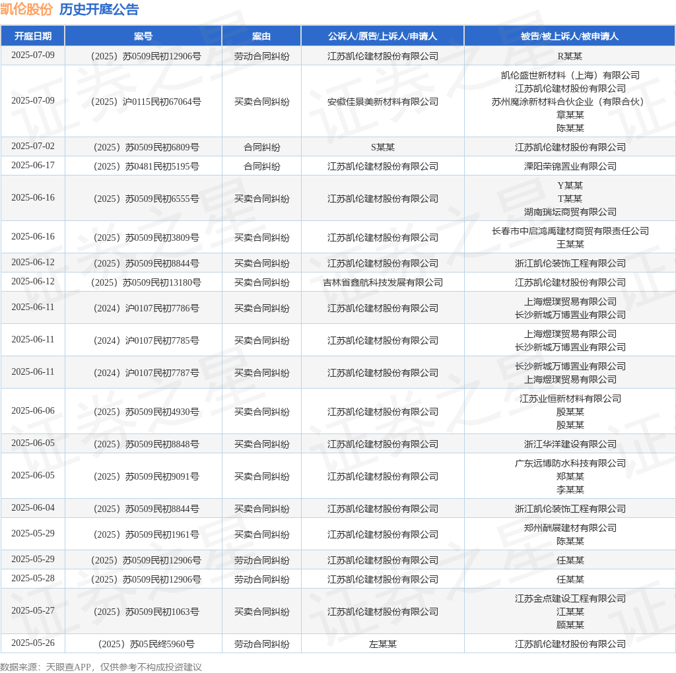Select the date 2025-06-17
This screenshot has width=676, height=673.
33,165
